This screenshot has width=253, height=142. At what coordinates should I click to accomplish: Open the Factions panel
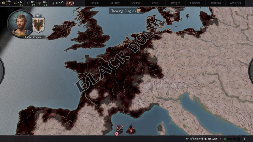point(195,3)
